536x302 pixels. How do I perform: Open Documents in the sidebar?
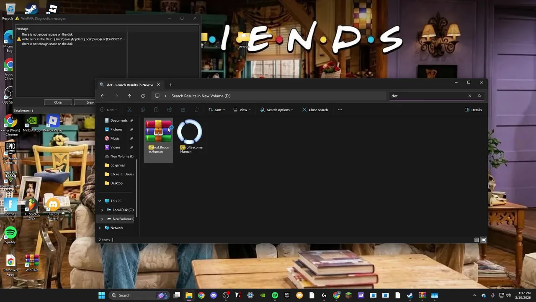coord(119,120)
